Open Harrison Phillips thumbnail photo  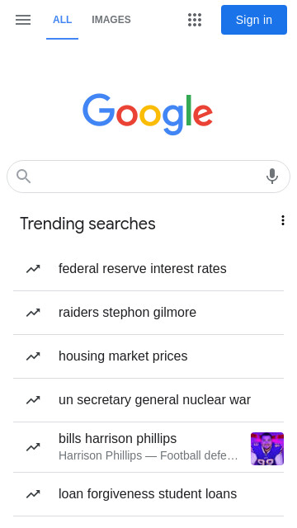pos(267,449)
